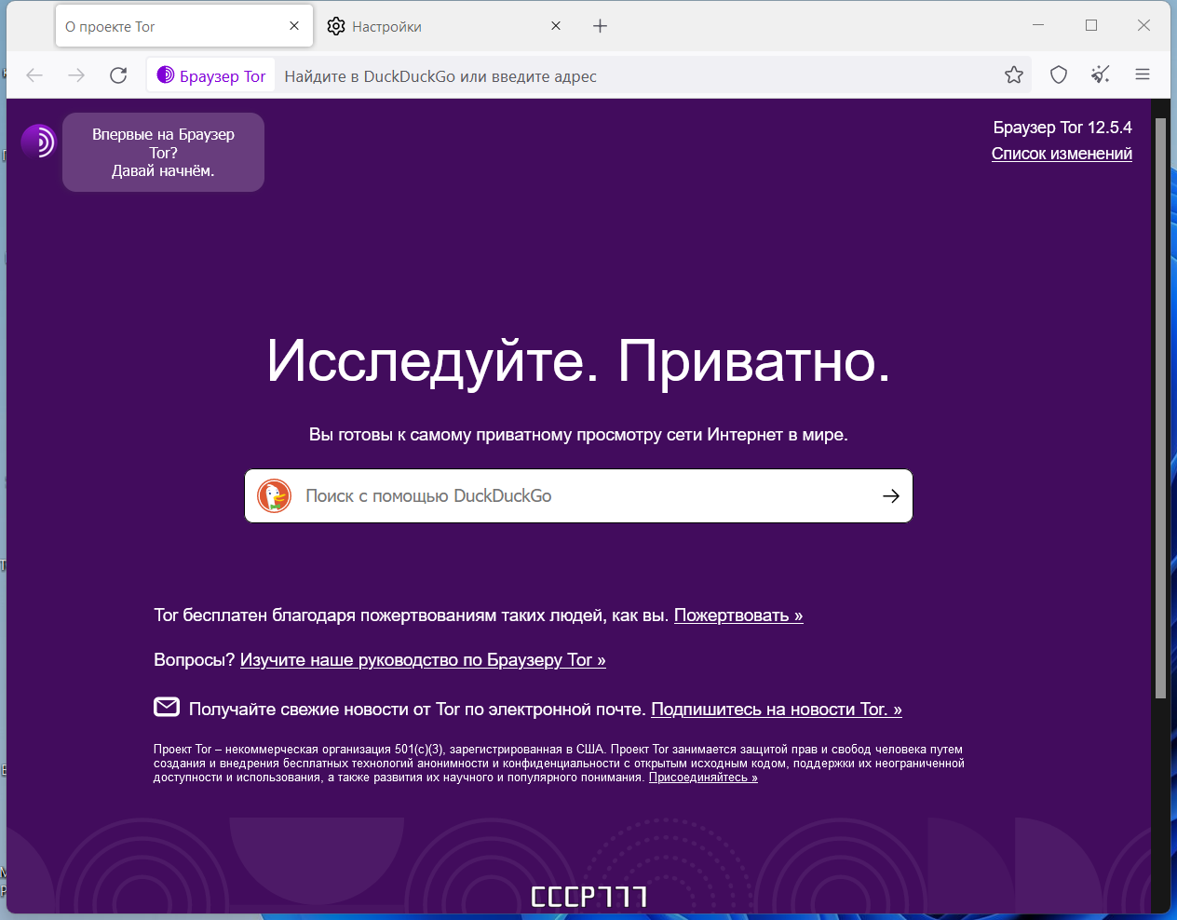Open the hamburger application menu

pyautogui.click(x=1143, y=75)
